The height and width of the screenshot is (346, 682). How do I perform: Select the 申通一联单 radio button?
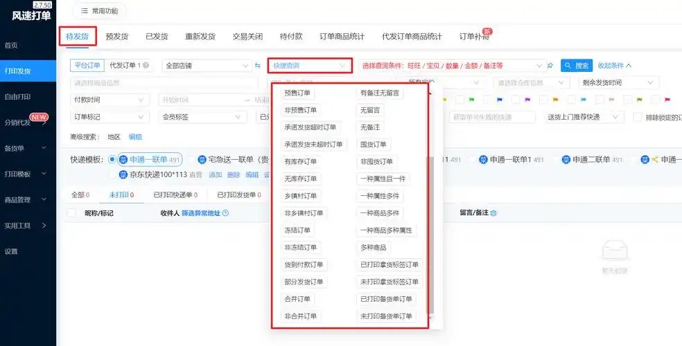click(112, 160)
